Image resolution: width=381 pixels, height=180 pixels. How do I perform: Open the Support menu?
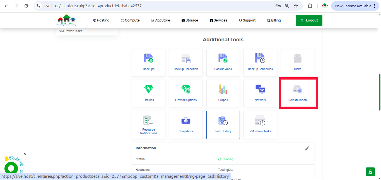[x=247, y=20]
